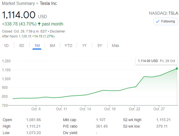Viewport: 179px width, 136px height.
Task: Click the Oct. 27 axis label
Action: point(159,109)
